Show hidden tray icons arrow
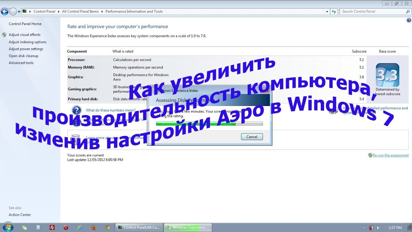The image size is (412, 232). point(364,228)
